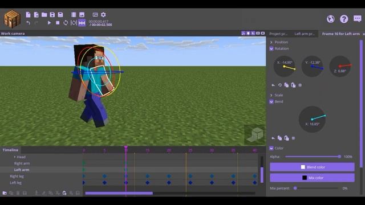Open a project with the folder icon
This screenshot has width=365, height=205.
(44, 15)
